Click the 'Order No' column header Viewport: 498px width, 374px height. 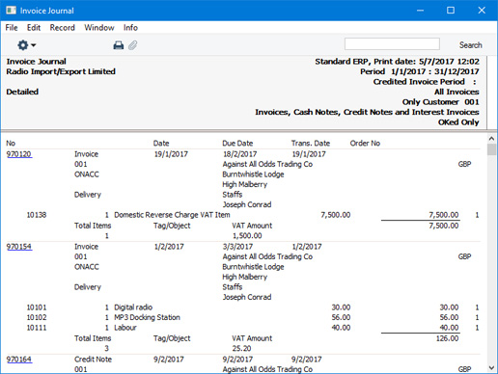pyautogui.click(x=365, y=144)
